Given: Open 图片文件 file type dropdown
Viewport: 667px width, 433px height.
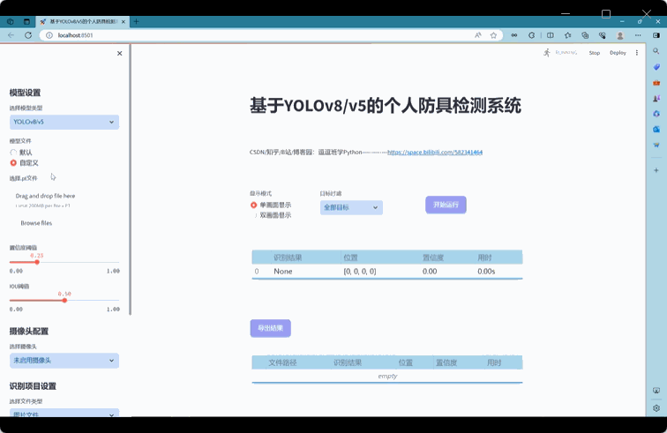Looking at the screenshot, I should click(64, 413).
